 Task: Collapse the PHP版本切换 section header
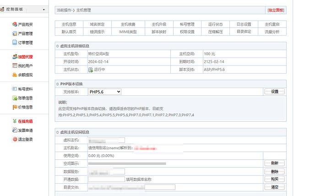tap(58, 84)
